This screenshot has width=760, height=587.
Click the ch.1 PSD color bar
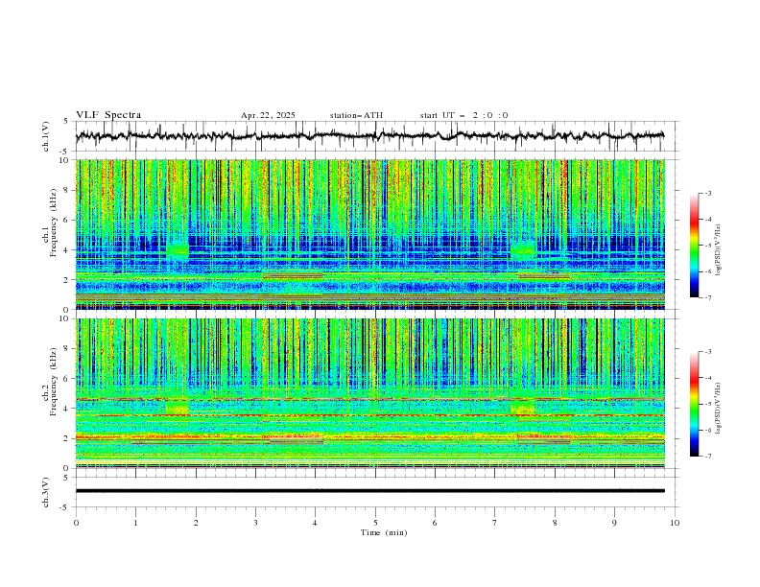(694, 246)
